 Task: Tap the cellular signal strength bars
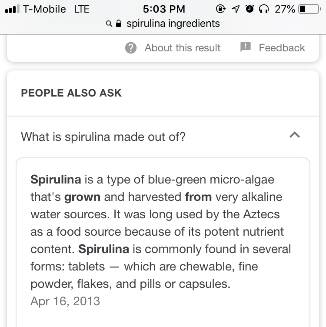click(x=11, y=9)
